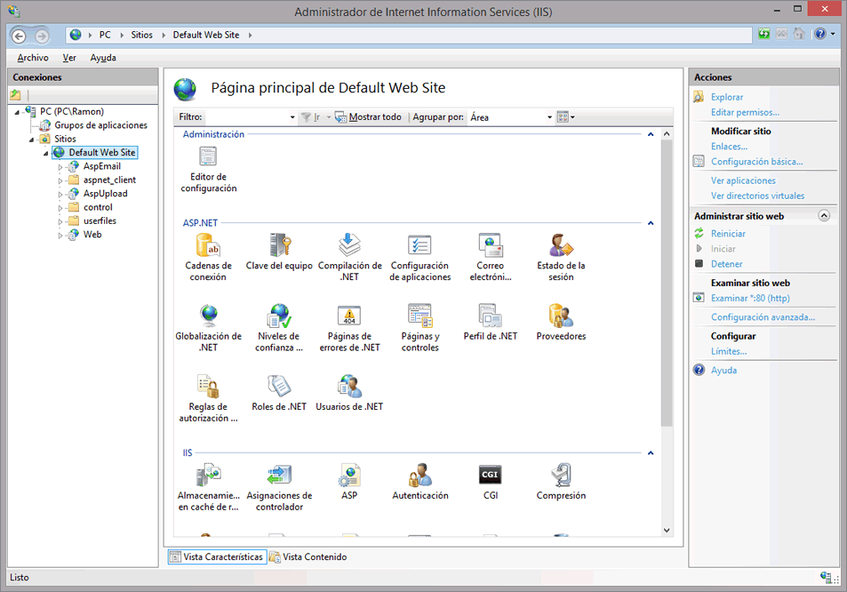
Task: Open Configuración básica link
Action: [x=757, y=162]
